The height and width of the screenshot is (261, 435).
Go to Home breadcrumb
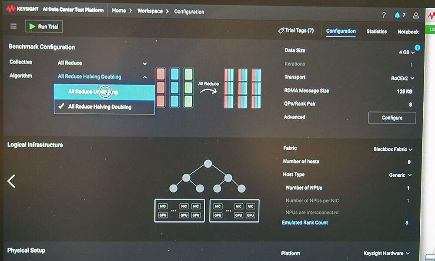[119, 10]
